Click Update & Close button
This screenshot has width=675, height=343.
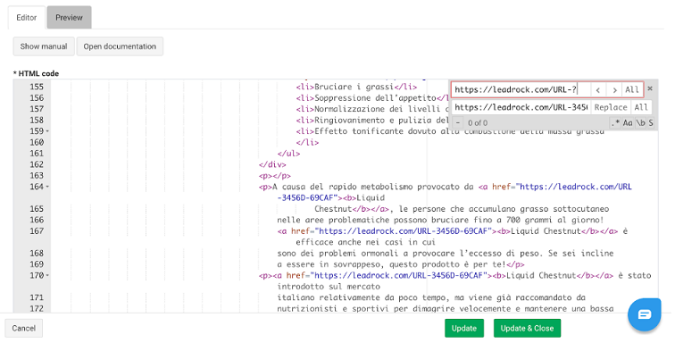pos(527,328)
